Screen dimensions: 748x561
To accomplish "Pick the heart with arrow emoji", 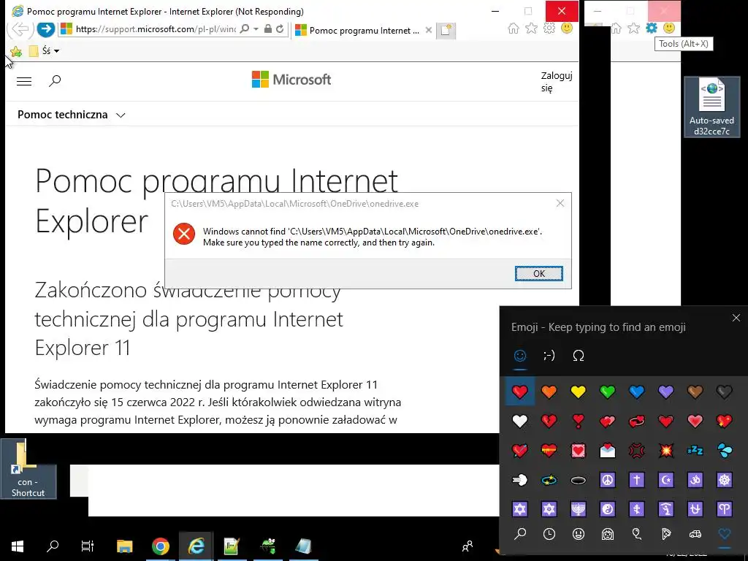I will [x=520, y=450].
